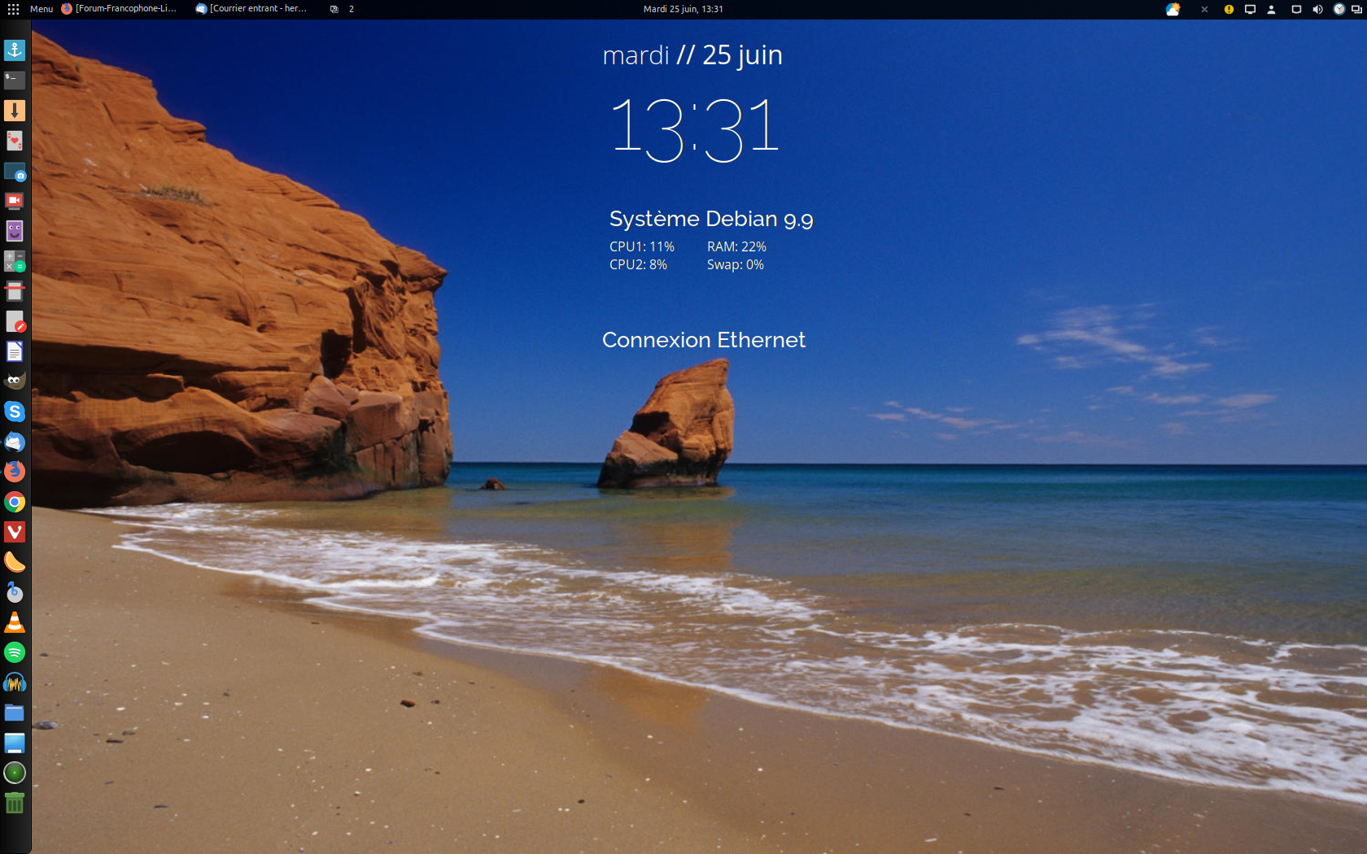Open Google Chrome from the dock
1367x854 pixels.
15,502
